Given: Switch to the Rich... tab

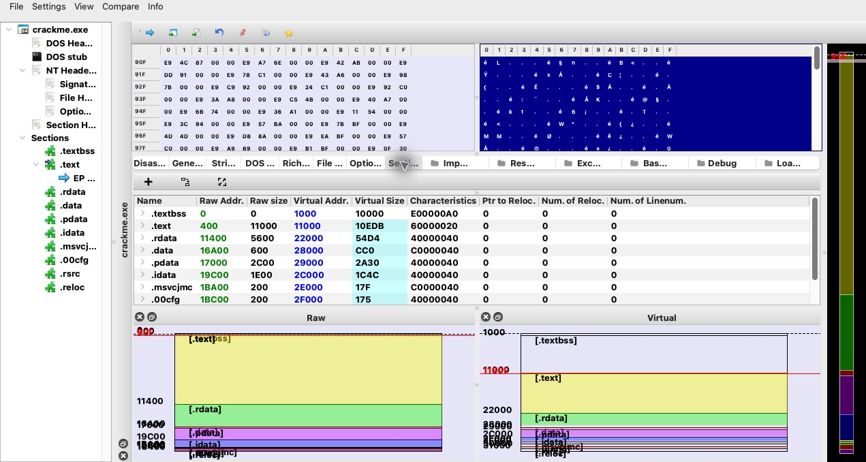Looking at the screenshot, I should [x=296, y=163].
